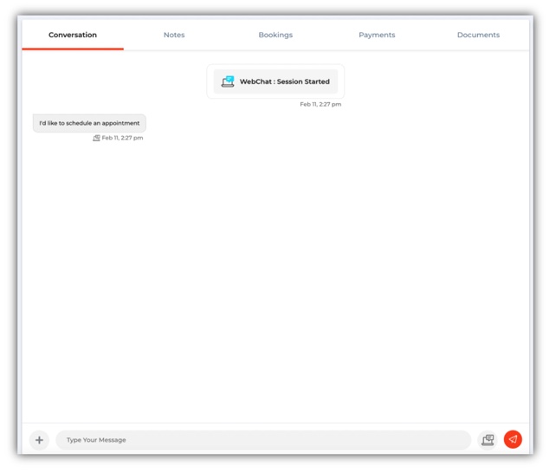
Task: Open the Documents tab
Action: 478,35
